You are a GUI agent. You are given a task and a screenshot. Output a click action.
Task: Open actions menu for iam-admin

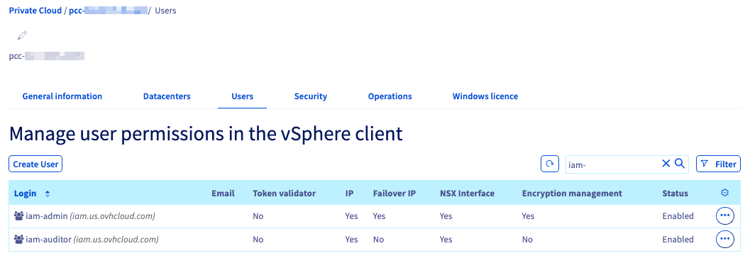tap(724, 215)
